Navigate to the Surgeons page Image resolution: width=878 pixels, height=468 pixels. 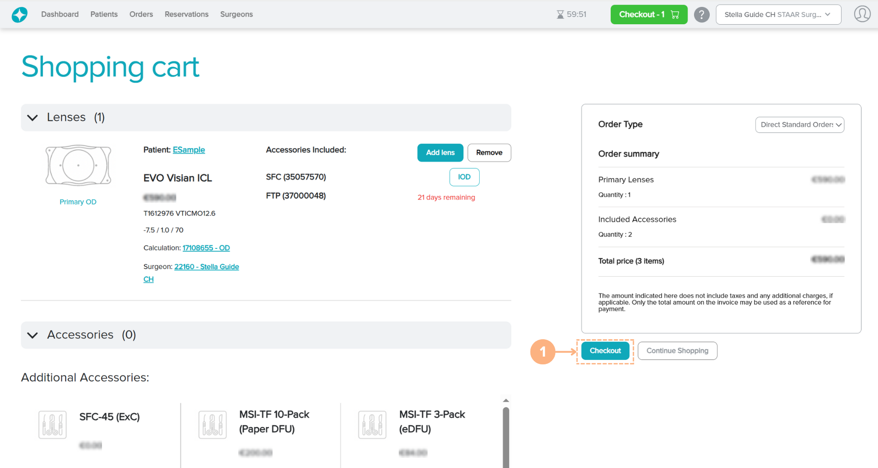(x=236, y=14)
